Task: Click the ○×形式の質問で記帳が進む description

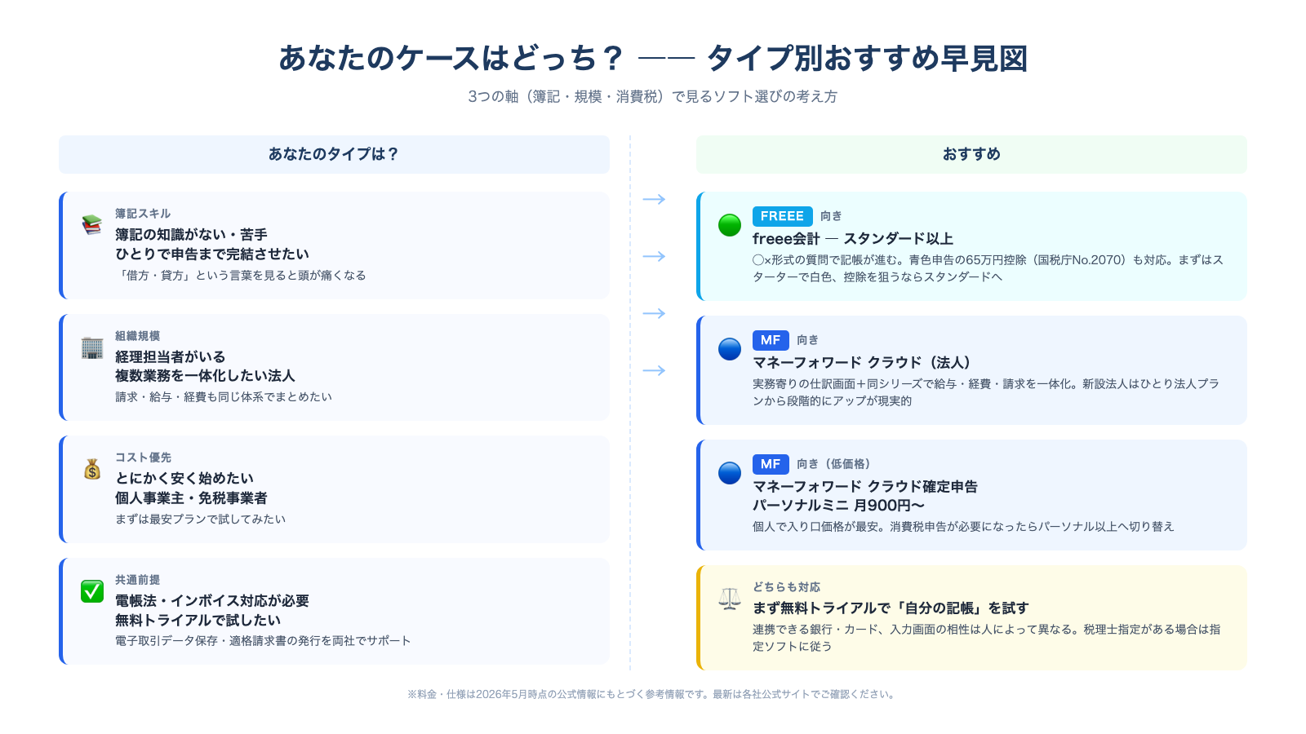Action: pyautogui.click(x=988, y=268)
